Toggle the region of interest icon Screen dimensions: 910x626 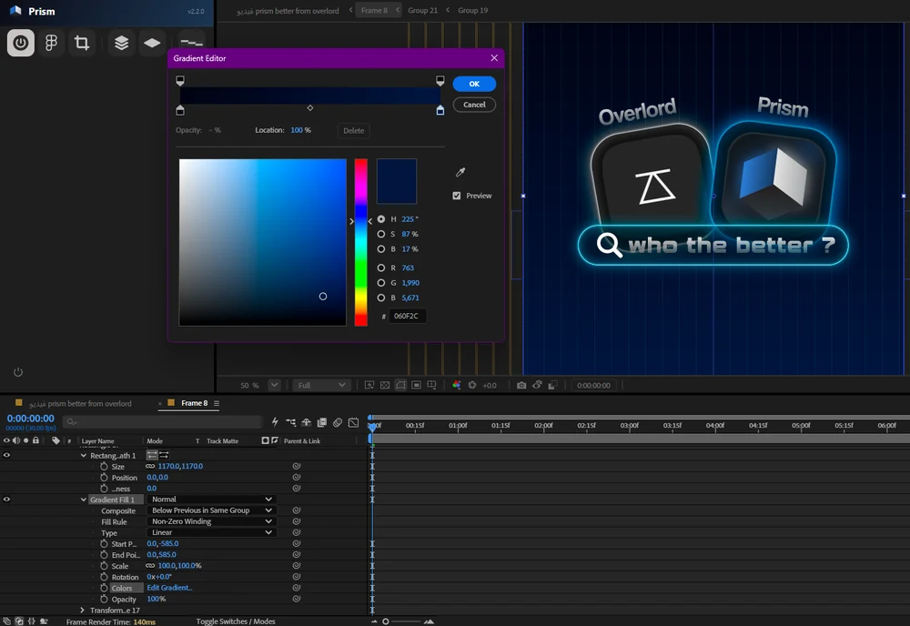point(416,385)
